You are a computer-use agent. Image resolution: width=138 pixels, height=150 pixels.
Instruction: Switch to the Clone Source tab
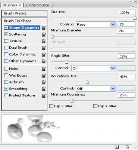coord(38,5)
